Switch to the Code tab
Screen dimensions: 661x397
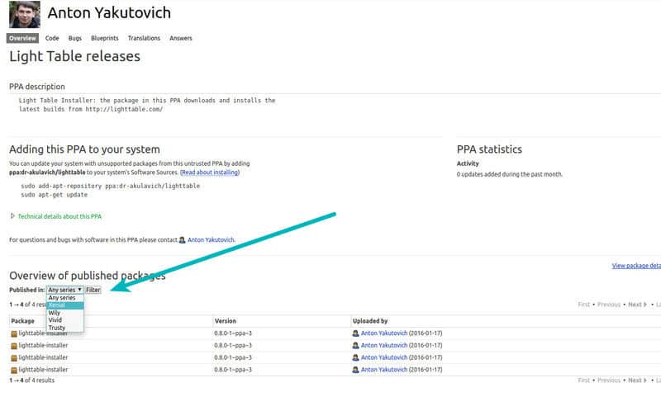[52, 38]
